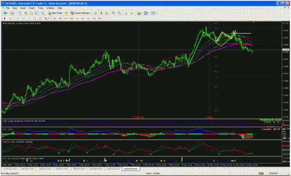Select the Crosshair tool

pyautogui.click(x=10, y=19)
